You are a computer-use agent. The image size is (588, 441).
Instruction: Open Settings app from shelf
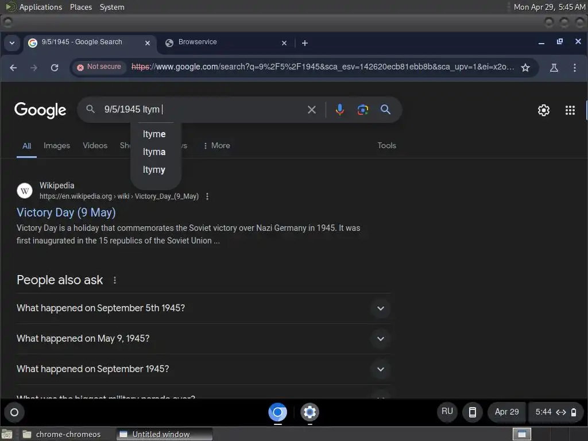click(310, 412)
